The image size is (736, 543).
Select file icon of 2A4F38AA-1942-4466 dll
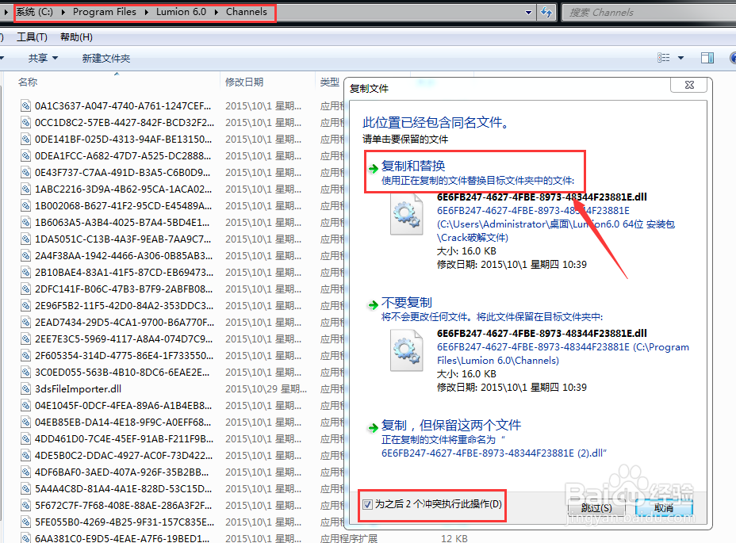26,256
